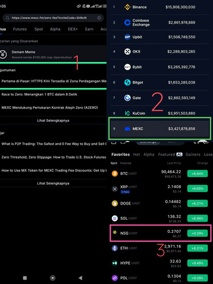
Task: Click the ETH coin icon
Action: click(x=115, y=248)
